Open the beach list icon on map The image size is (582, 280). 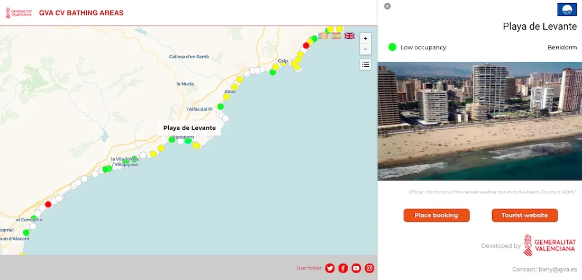(x=365, y=64)
